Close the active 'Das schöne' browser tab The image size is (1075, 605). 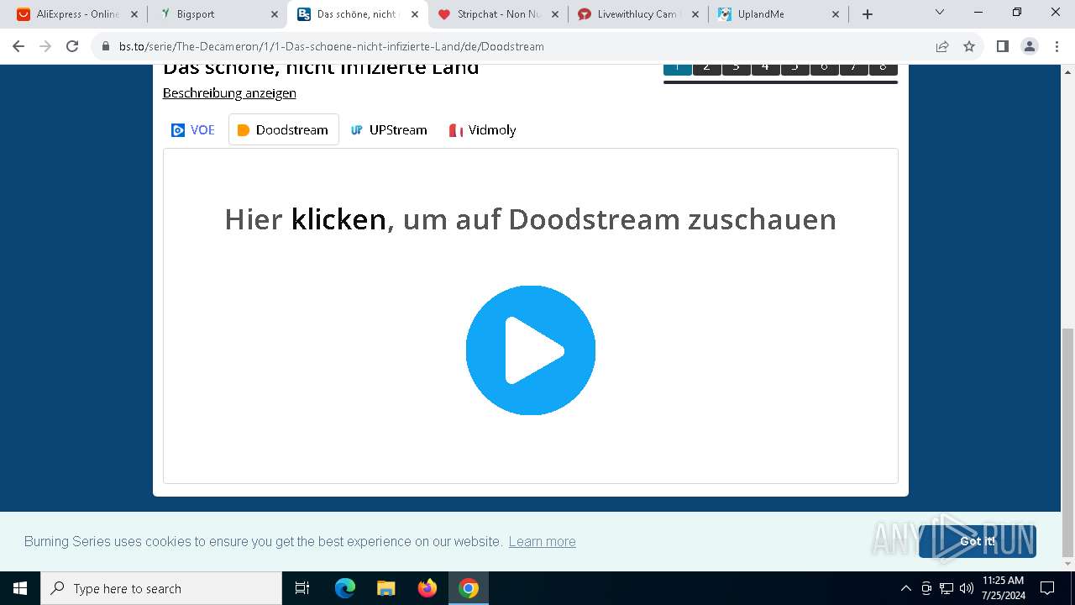point(415,14)
